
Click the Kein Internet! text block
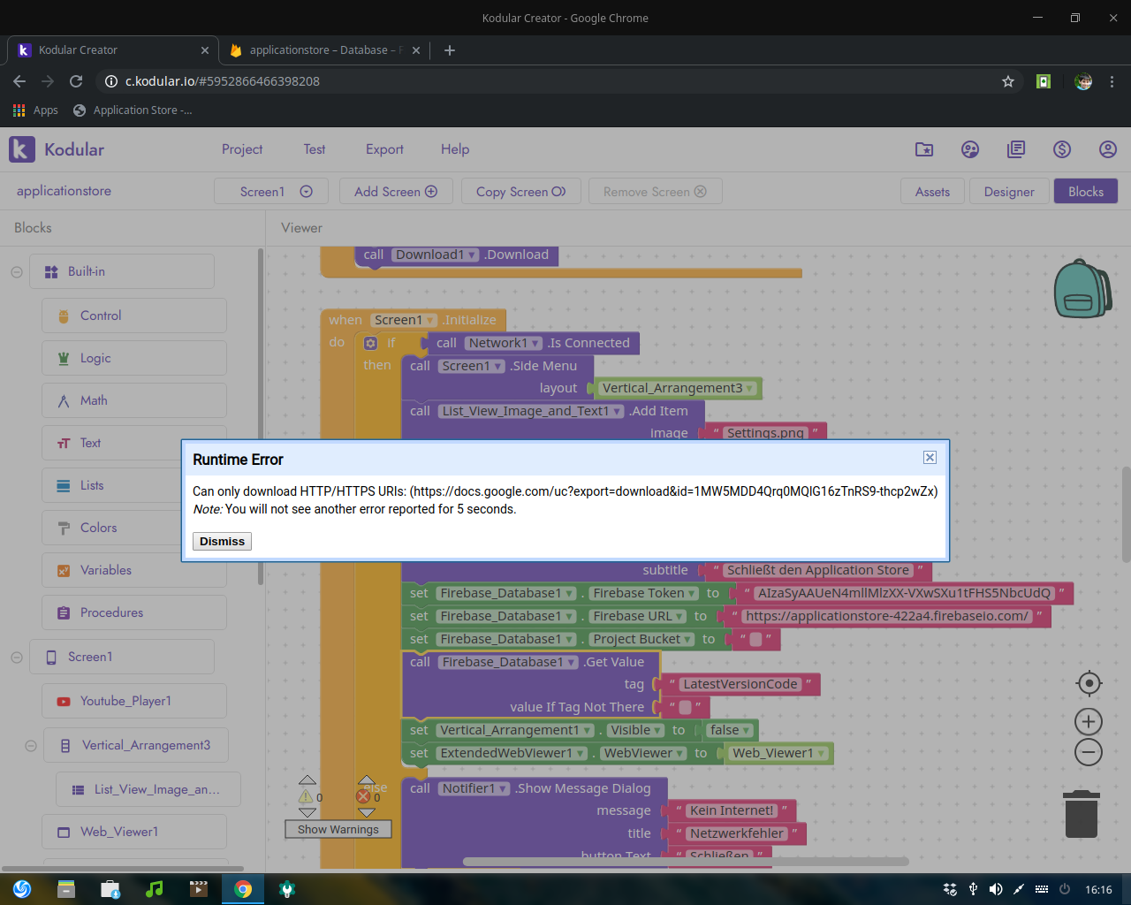pos(732,810)
